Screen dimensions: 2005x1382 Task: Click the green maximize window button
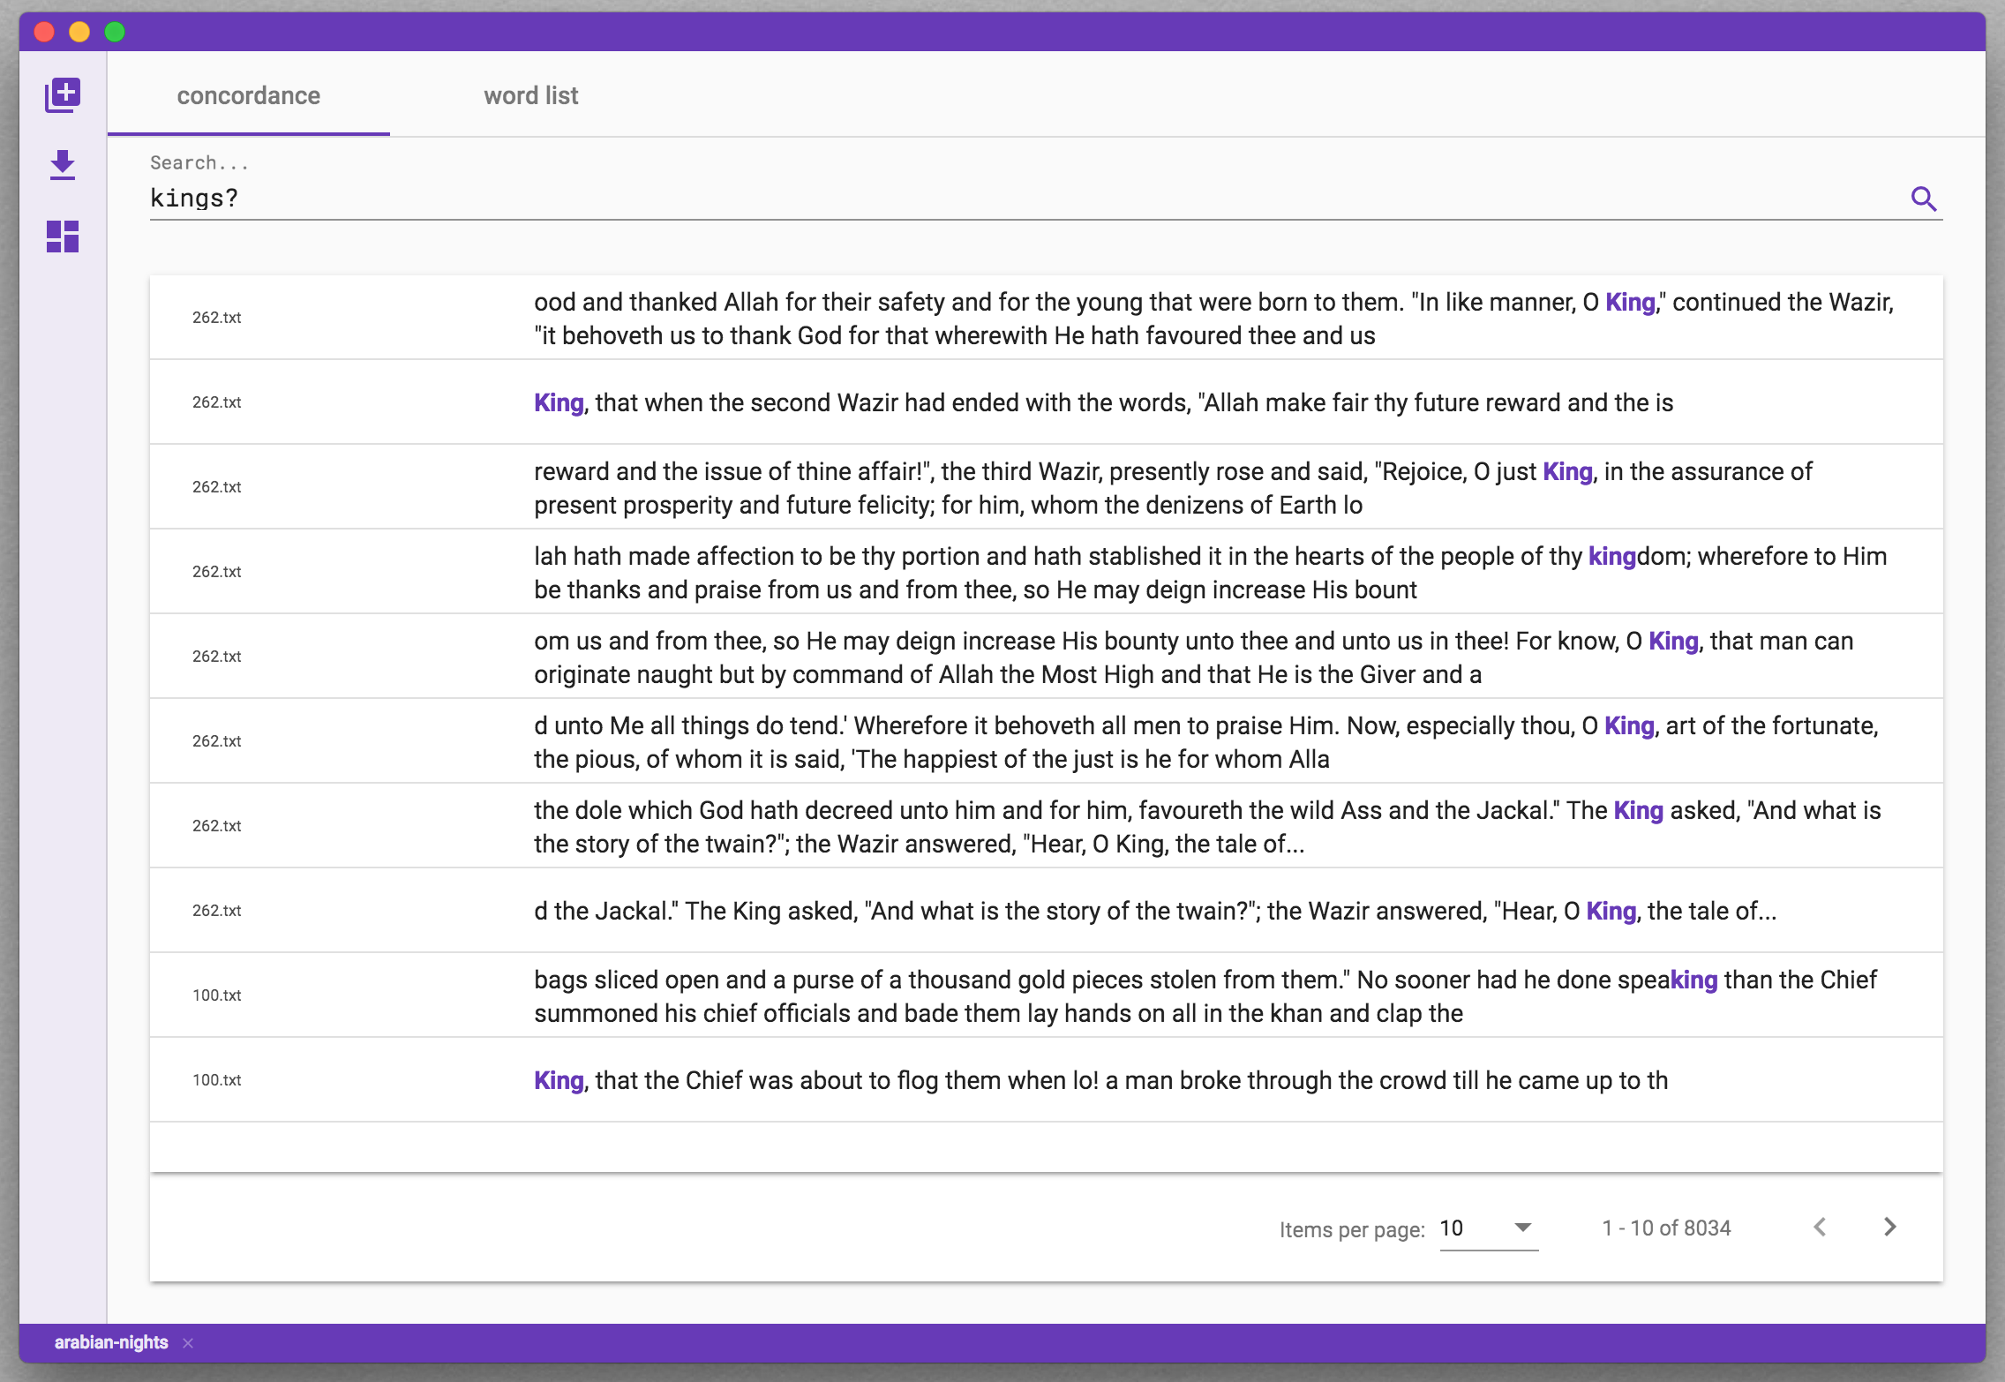pos(115,32)
